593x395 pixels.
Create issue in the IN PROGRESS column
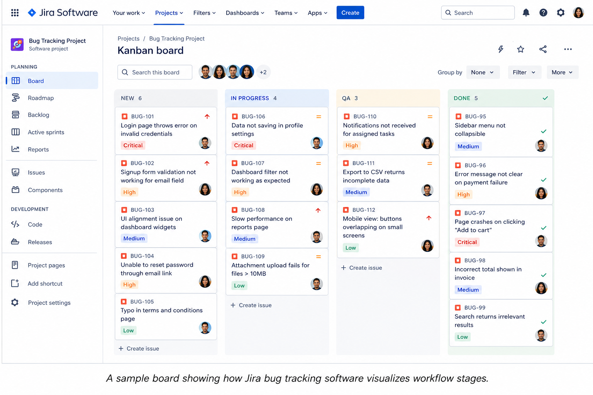coord(251,305)
